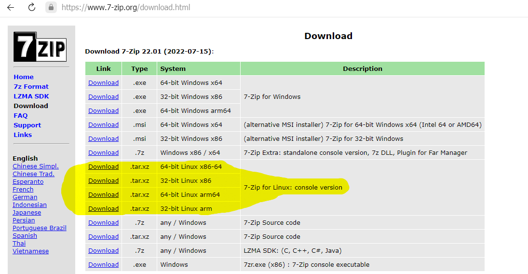The height and width of the screenshot is (274, 528).
Task: Click the Link column header
Action: (103, 69)
